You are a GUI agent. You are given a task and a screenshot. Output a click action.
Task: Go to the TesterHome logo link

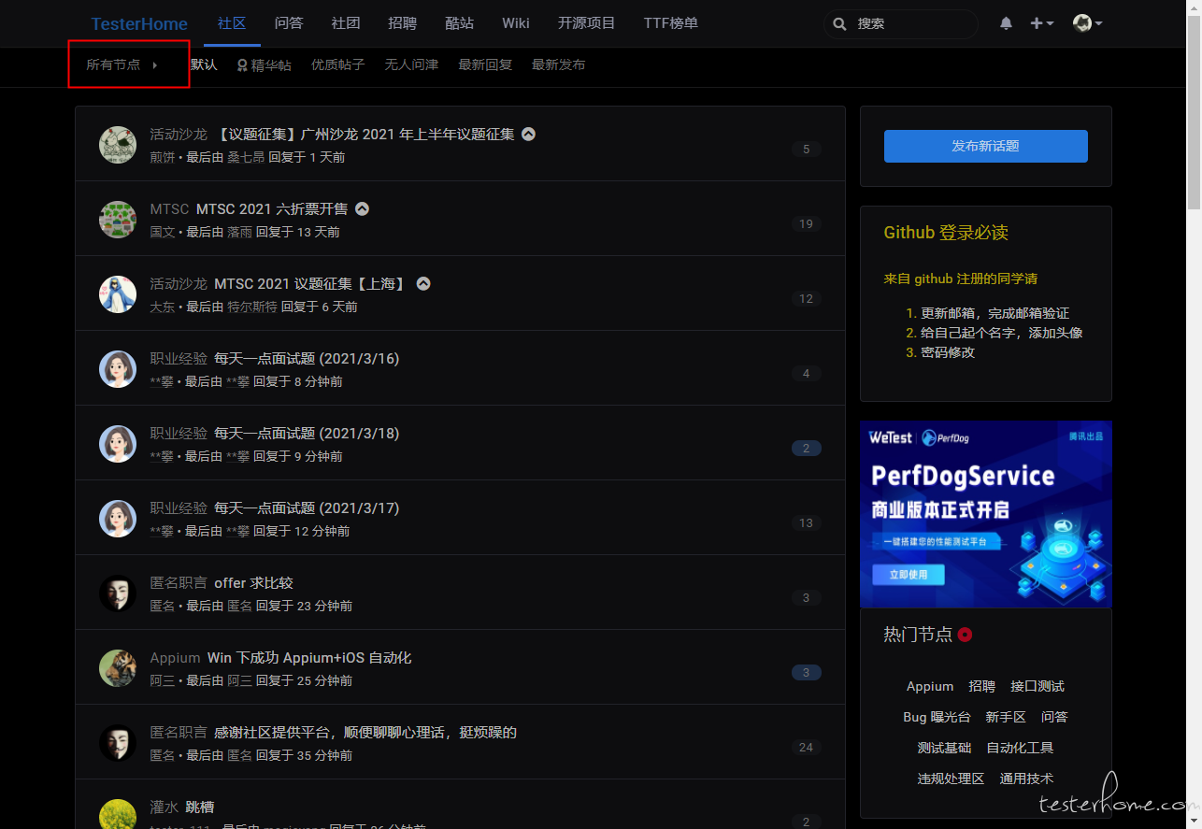pyautogui.click(x=139, y=23)
